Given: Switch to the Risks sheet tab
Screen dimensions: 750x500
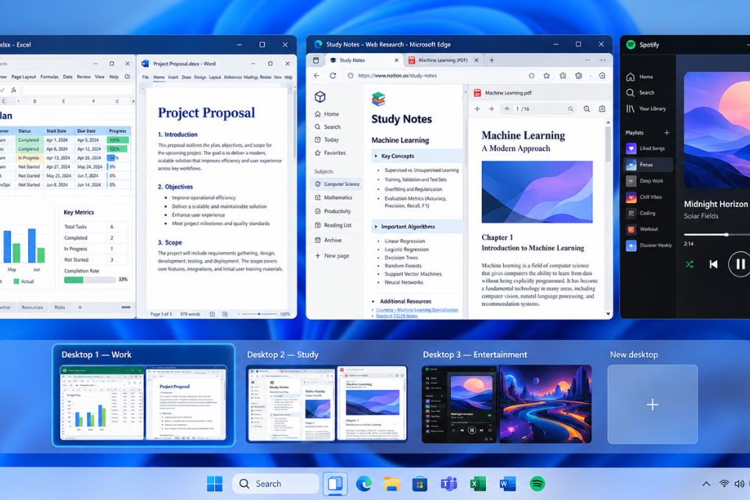Looking at the screenshot, I should [x=60, y=307].
